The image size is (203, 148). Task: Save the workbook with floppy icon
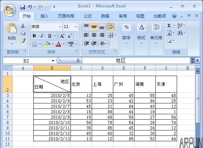pos(23,7)
